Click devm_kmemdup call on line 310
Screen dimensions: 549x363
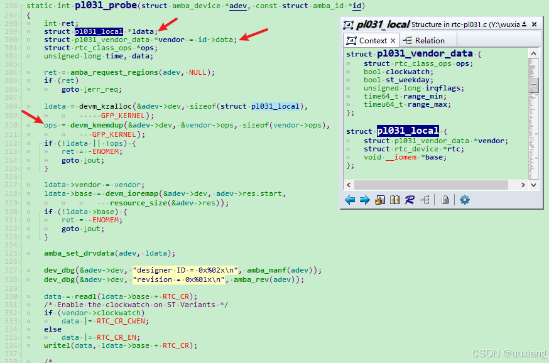(x=97, y=125)
